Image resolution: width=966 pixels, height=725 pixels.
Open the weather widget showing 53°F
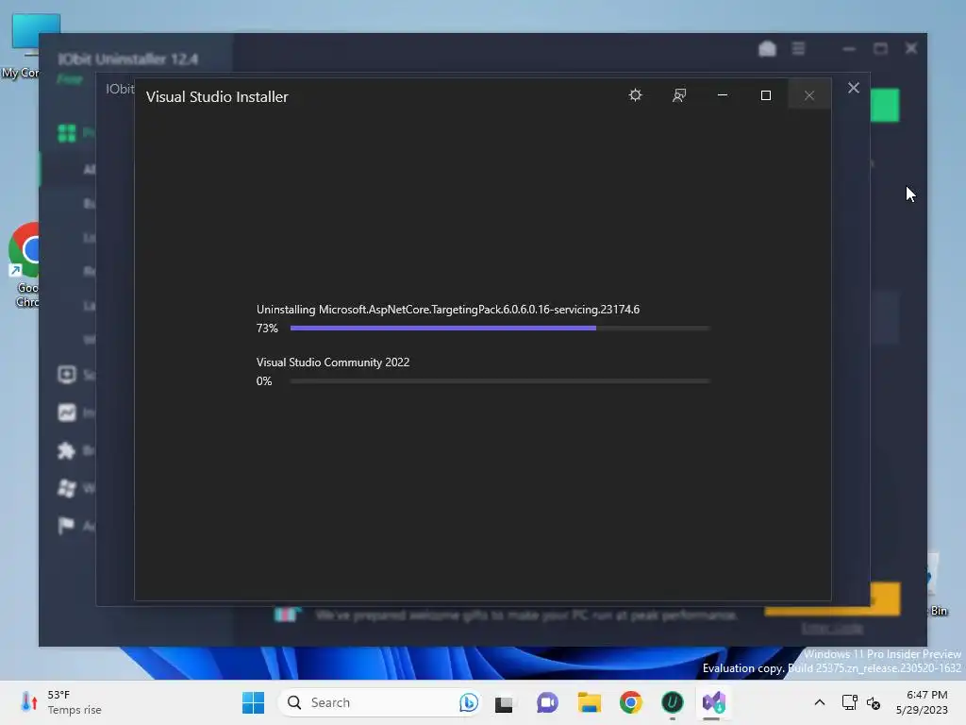(x=59, y=702)
